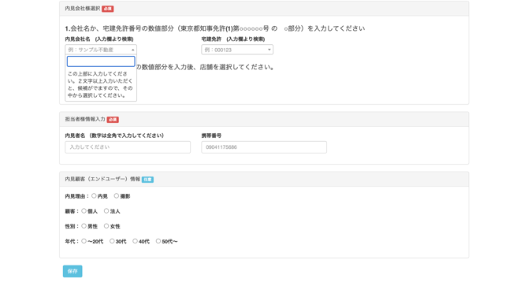Open the 内見会社名 dropdown
This screenshot has width=528, height=286.
(x=101, y=50)
